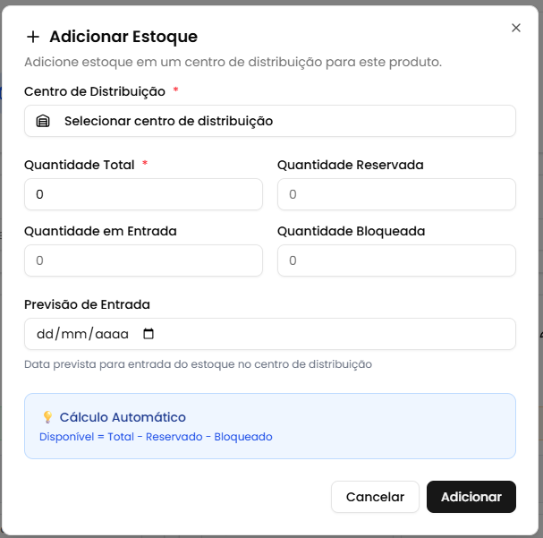Select the Quantidade em Entrada field
Image resolution: width=543 pixels, height=538 pixels.
click(x=143, y=260)
